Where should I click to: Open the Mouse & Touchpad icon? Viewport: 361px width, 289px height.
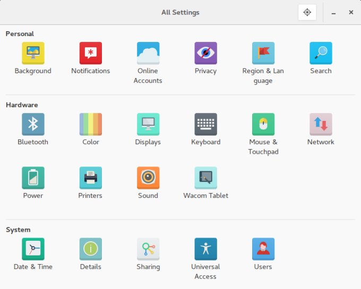coord(263,124)
